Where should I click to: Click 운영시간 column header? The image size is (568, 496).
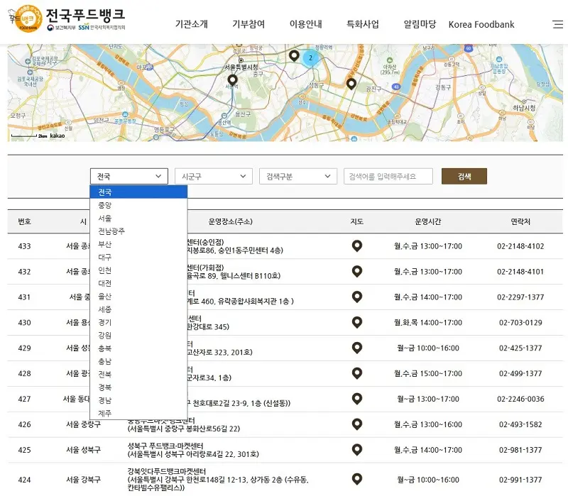tap(428, 221)
